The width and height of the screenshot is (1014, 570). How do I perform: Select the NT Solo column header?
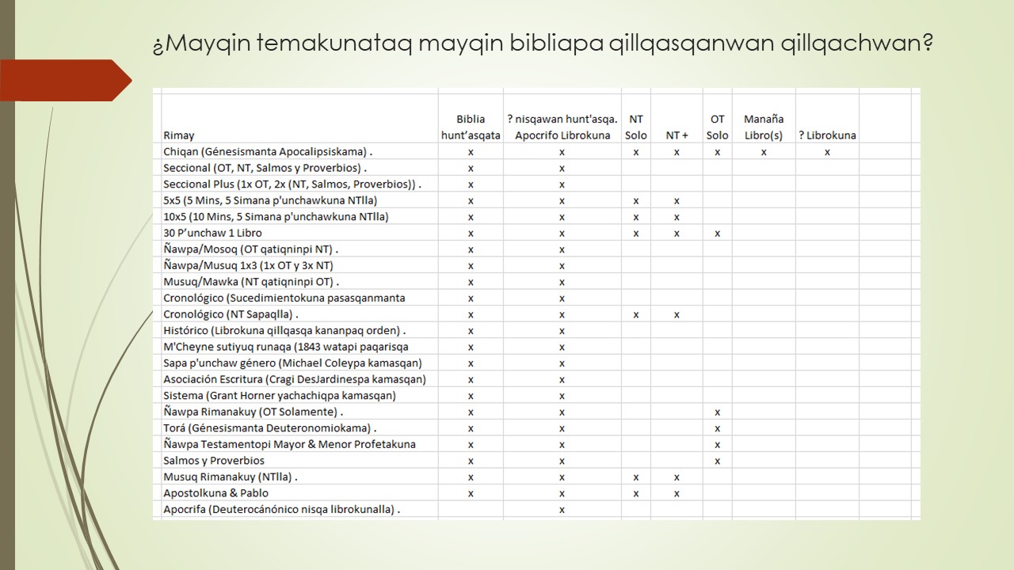tap(636, 127)
